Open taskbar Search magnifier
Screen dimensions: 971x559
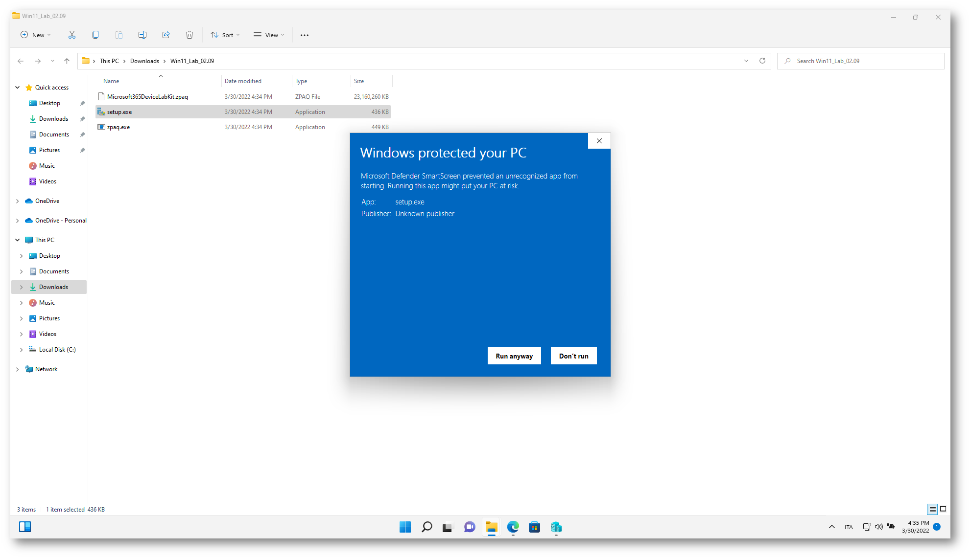click(x=427, y=527)
